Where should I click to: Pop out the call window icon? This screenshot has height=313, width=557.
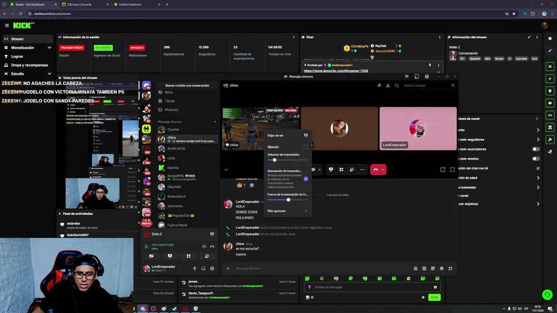coord(443,170)
